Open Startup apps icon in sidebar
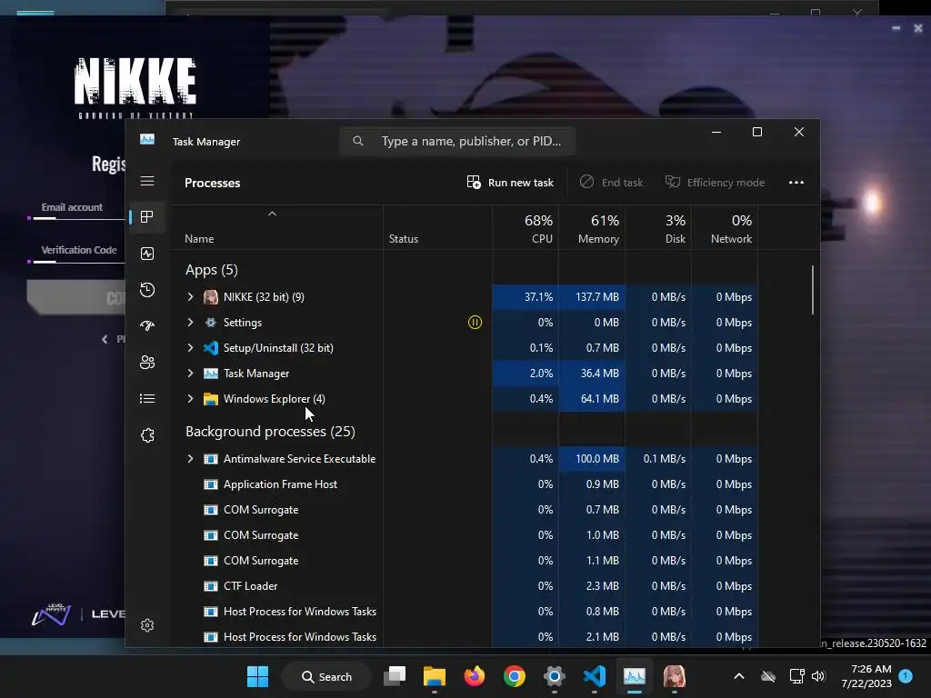This screenshot has width=931, height=698. 147,326
